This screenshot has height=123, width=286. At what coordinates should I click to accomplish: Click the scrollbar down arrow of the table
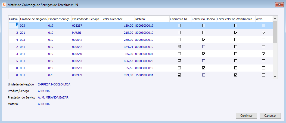pos(275,76)
